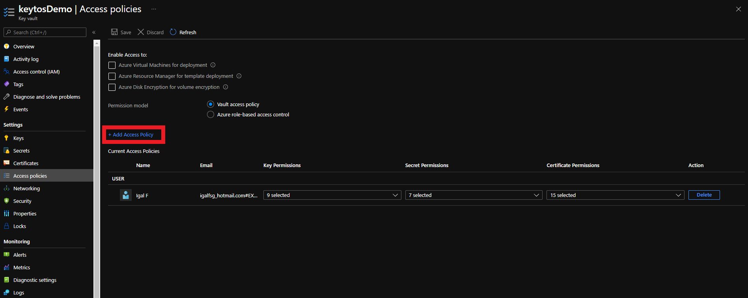Click the Locks padlock icon
The image size is (748, 298).
[x=6, y=226]
